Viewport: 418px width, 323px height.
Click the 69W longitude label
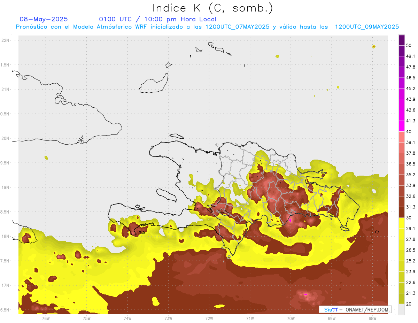click(331, 318)
